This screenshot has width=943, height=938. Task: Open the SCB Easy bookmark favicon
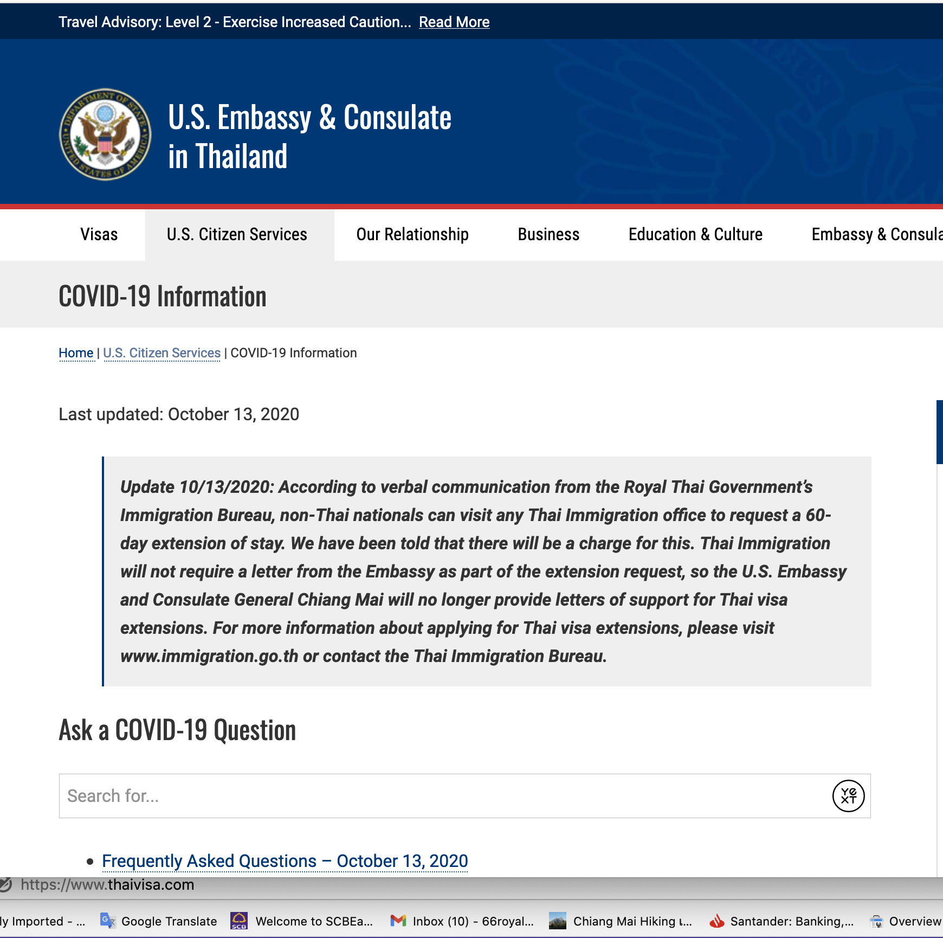(x=239, y=921)
